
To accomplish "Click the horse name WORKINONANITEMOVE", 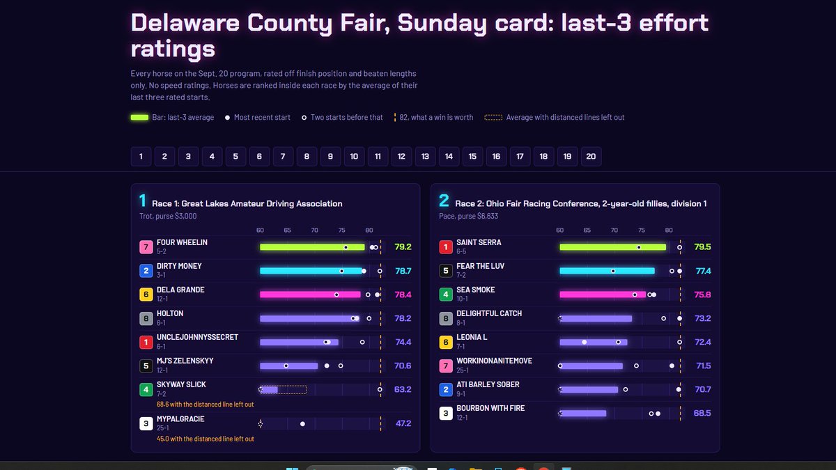I will point(494,361).
